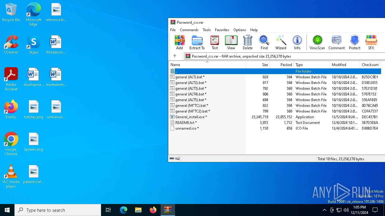This screenshot has height=216, width=385.
Task: Open the File menu
Action: (173, 30)
